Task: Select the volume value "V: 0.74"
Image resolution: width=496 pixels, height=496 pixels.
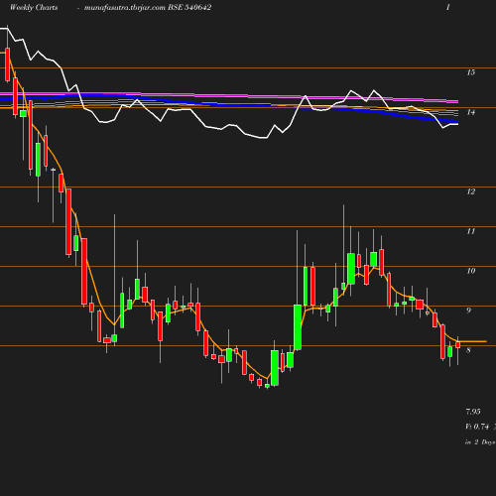Action: pos(477,427)
